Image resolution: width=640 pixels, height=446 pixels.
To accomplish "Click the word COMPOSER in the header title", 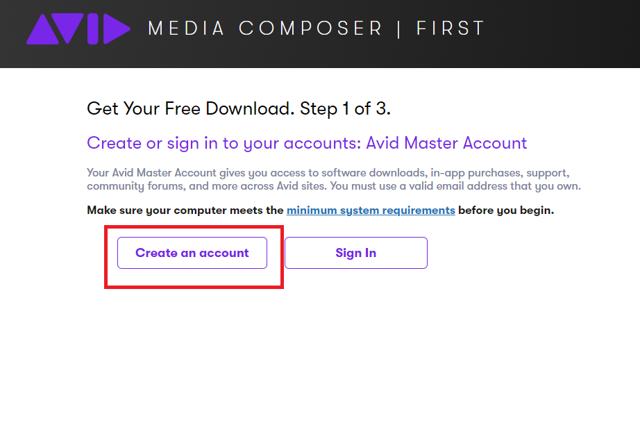I will (310, 28).
